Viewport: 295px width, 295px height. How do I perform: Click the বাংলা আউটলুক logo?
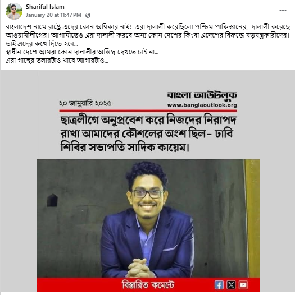[x=202, y=95]
